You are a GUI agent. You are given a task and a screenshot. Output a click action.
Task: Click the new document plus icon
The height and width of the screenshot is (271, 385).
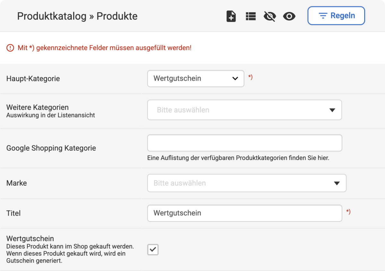point(231,16)
